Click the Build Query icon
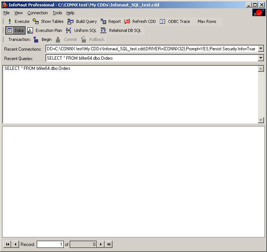The width and height of the screenshot is (267, 252). point(70,21)
